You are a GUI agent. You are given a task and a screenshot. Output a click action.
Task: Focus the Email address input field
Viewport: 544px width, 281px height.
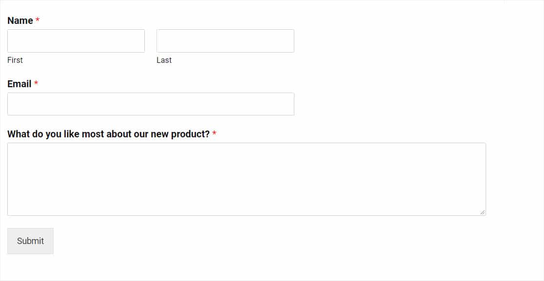point(151,104)
